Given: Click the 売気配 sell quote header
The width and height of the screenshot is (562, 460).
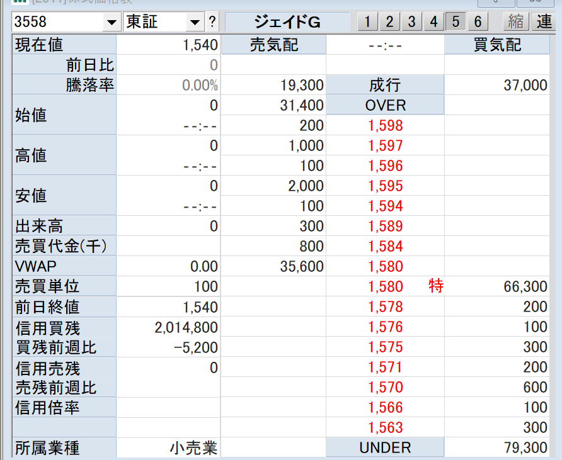Looking at the screenshot, I should [x=274, y=45].
